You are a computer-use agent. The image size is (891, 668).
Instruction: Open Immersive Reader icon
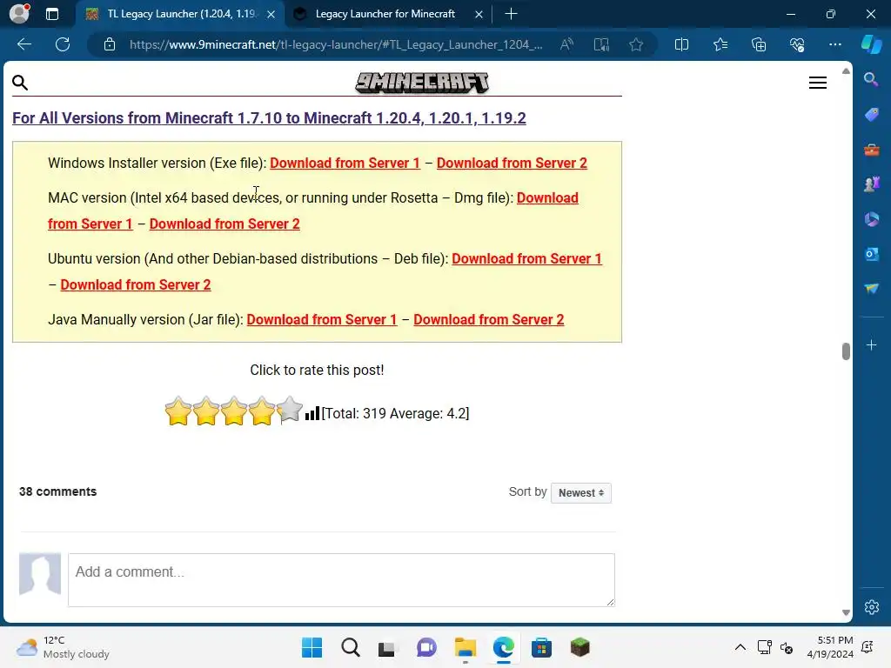tap(601, 44)
